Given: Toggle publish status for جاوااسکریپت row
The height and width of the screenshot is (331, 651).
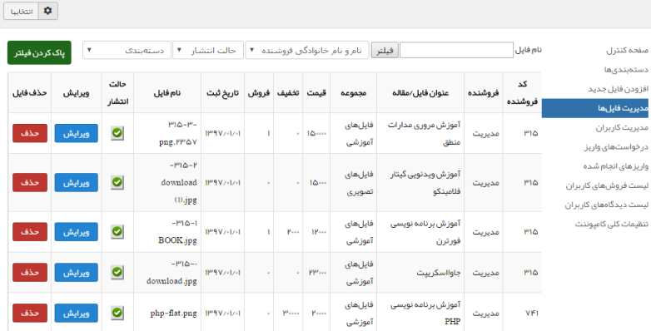Looking at the screenshot, I should tap(117, 273).
